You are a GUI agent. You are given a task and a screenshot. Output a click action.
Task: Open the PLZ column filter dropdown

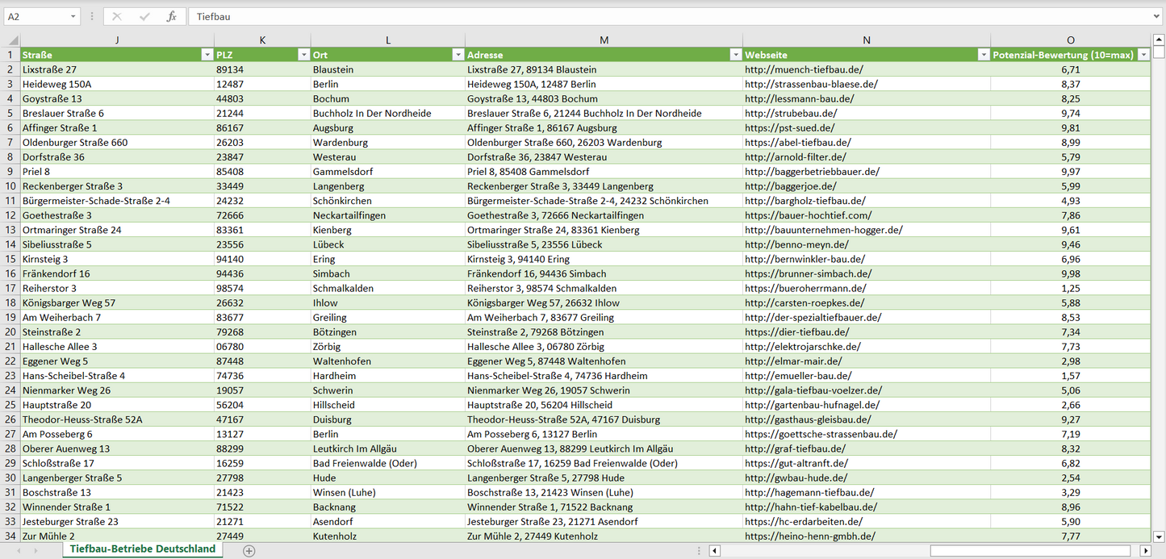coord(303,55)
